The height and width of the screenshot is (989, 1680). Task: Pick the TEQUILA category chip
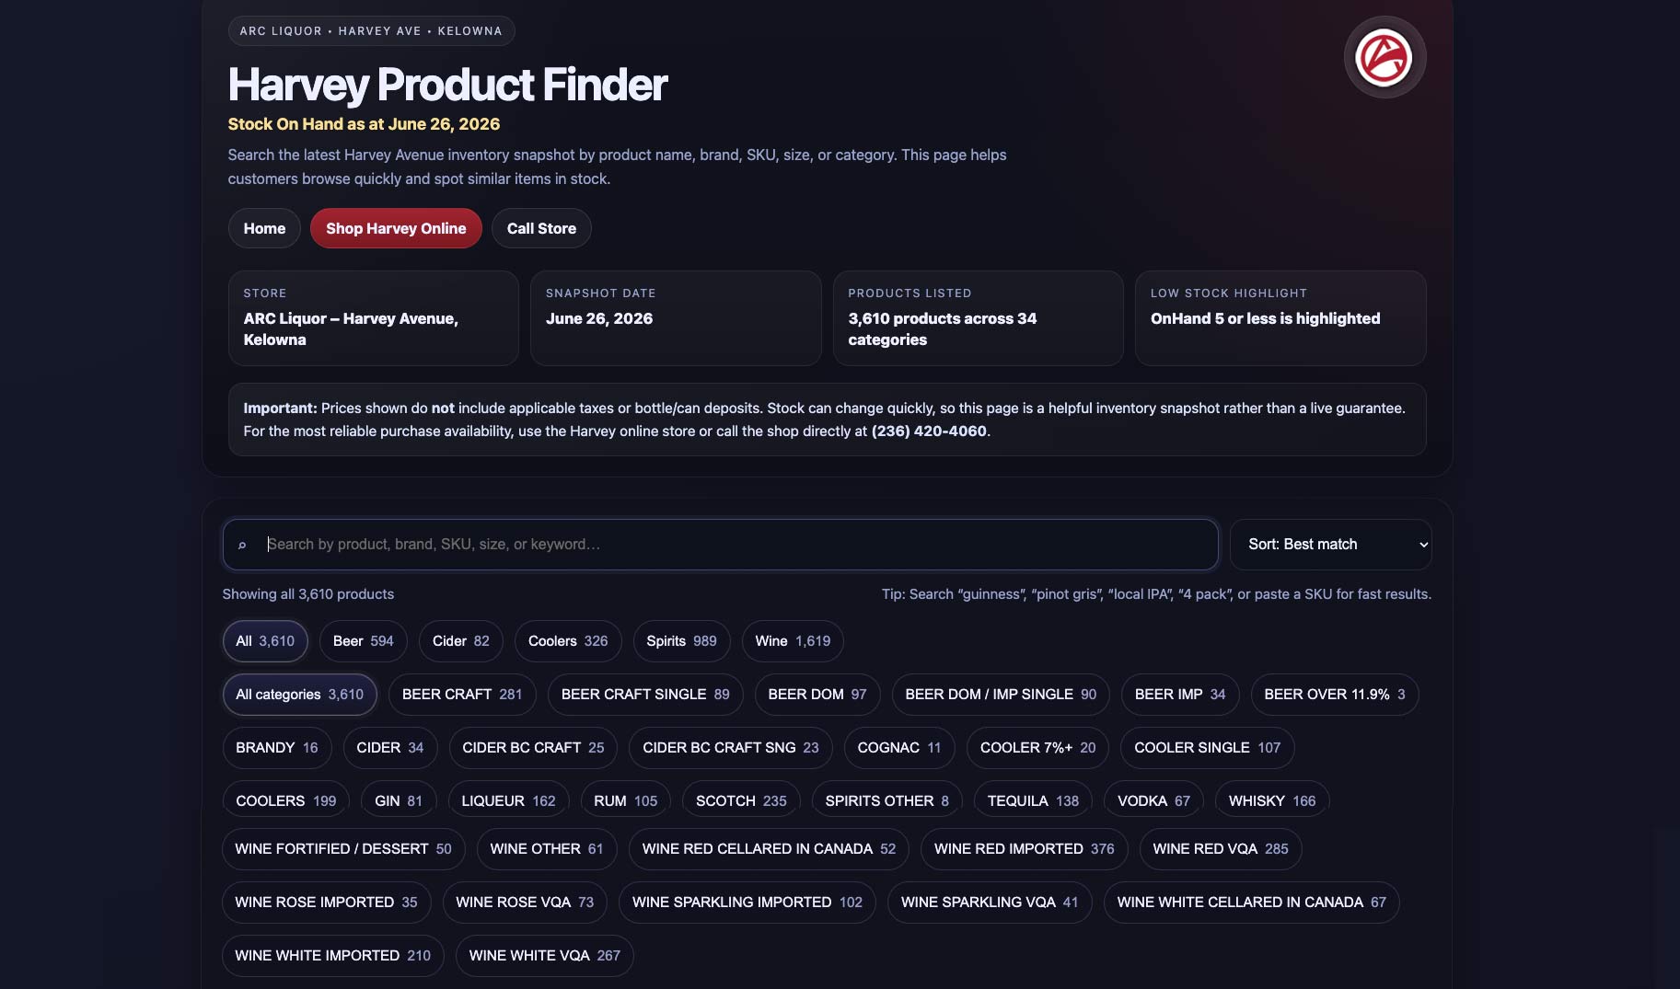(x=1034, y=799)
